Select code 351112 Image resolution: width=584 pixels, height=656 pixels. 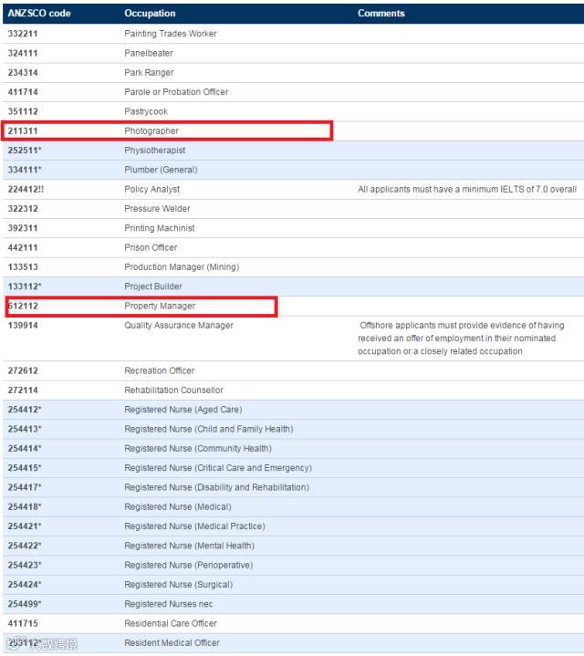[23, 111]
